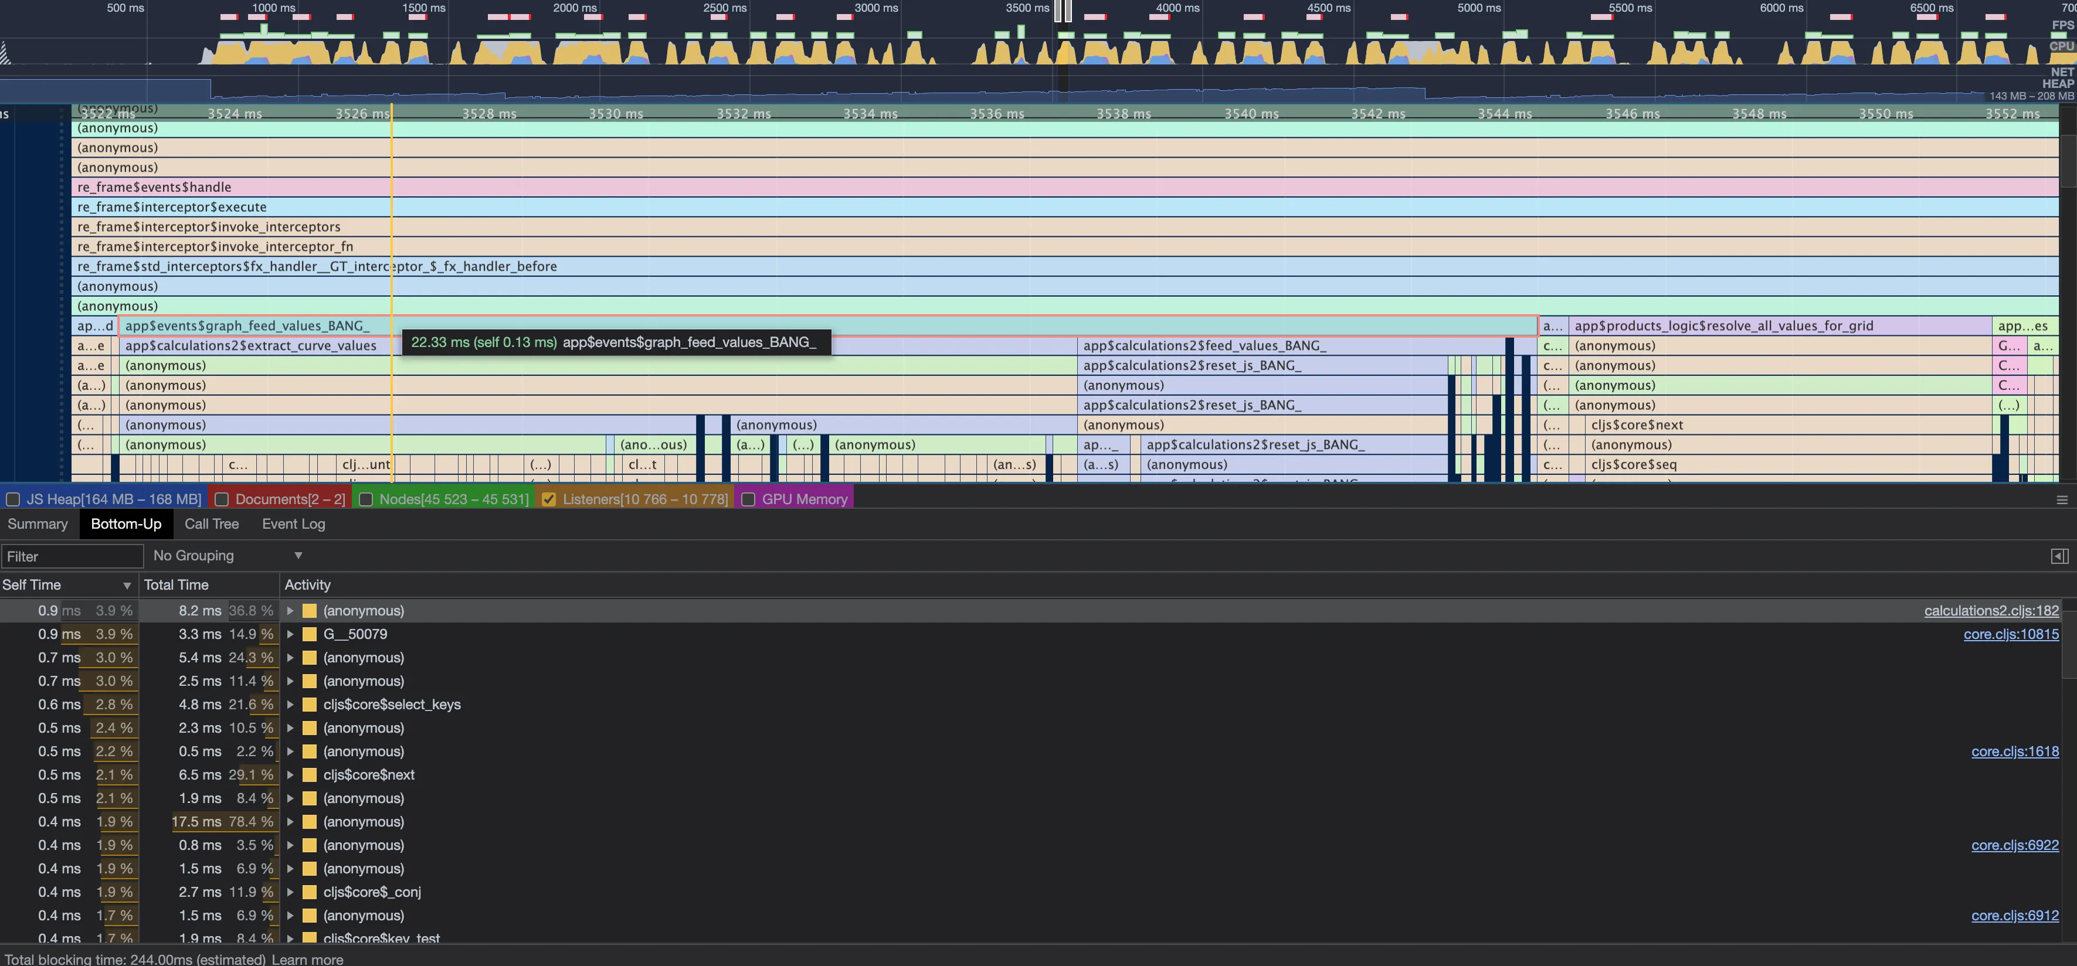
Task: Open the Event Log tab
Action: click(x=293, y=525)
